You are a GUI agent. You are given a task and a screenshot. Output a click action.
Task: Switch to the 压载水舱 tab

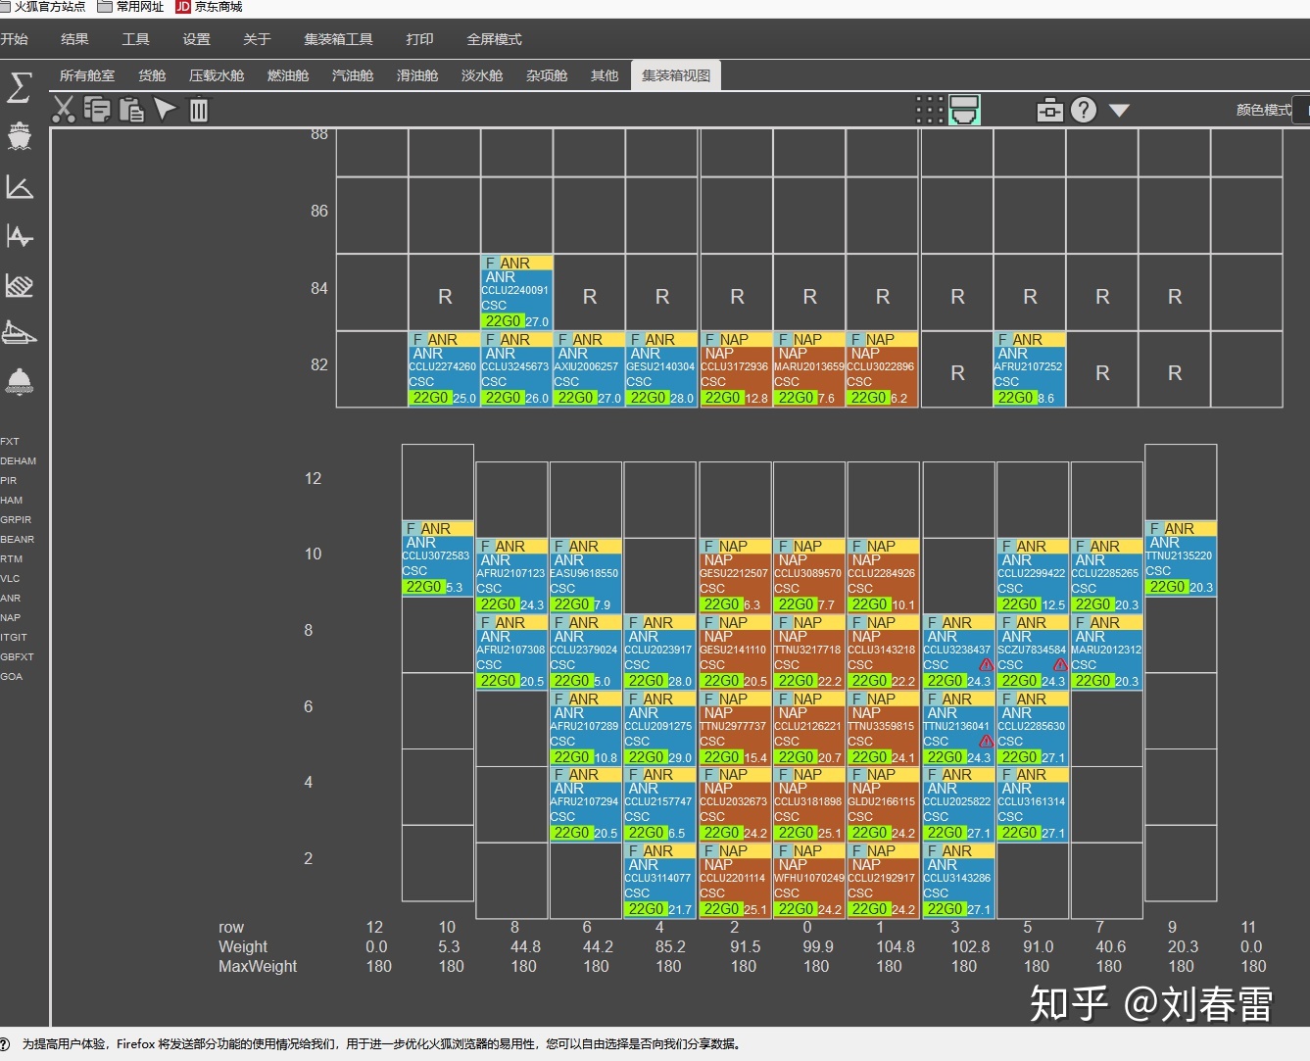(216, 75)
